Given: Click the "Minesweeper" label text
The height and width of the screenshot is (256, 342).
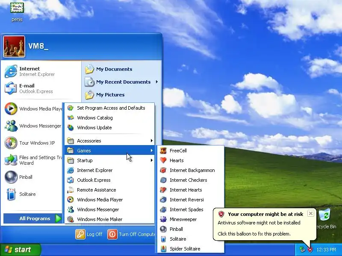Looking at the screenshot, I should pos(183,219).
